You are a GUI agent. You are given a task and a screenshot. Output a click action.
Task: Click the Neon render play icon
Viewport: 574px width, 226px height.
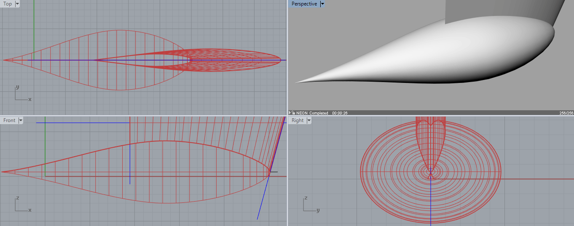coord(290,113)
